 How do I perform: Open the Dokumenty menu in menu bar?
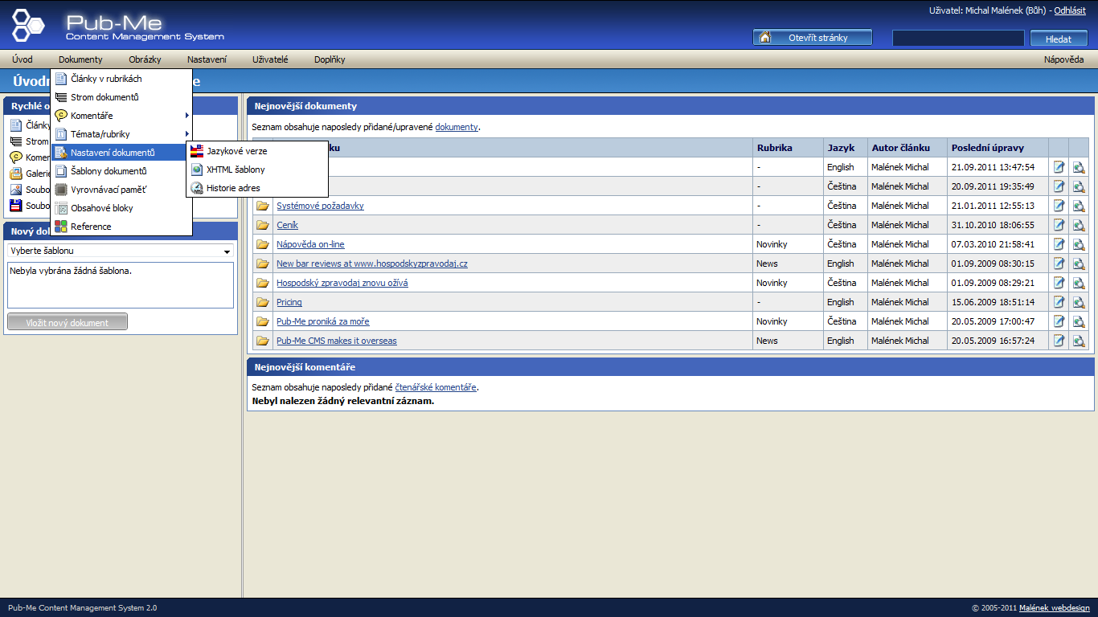pyautogui.click(x=80, y=59)
